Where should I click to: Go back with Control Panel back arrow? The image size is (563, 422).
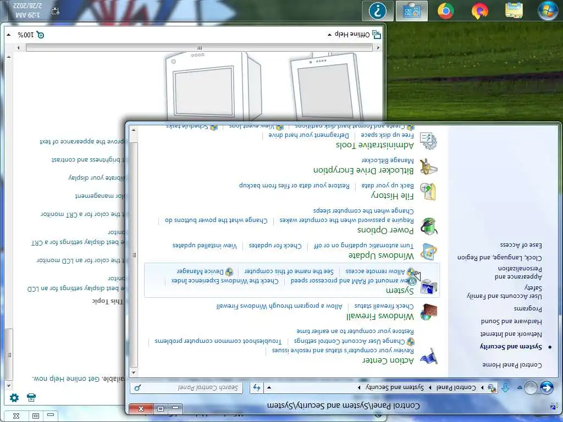547,387
